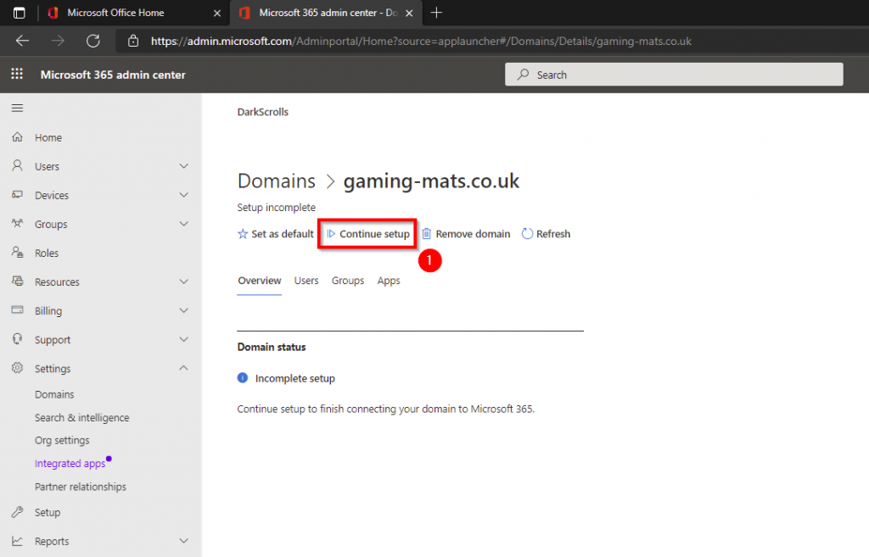Select the Microsoft 365 admin center browser tab
This screenshot has height=557, width=869.
coord(328,13)
